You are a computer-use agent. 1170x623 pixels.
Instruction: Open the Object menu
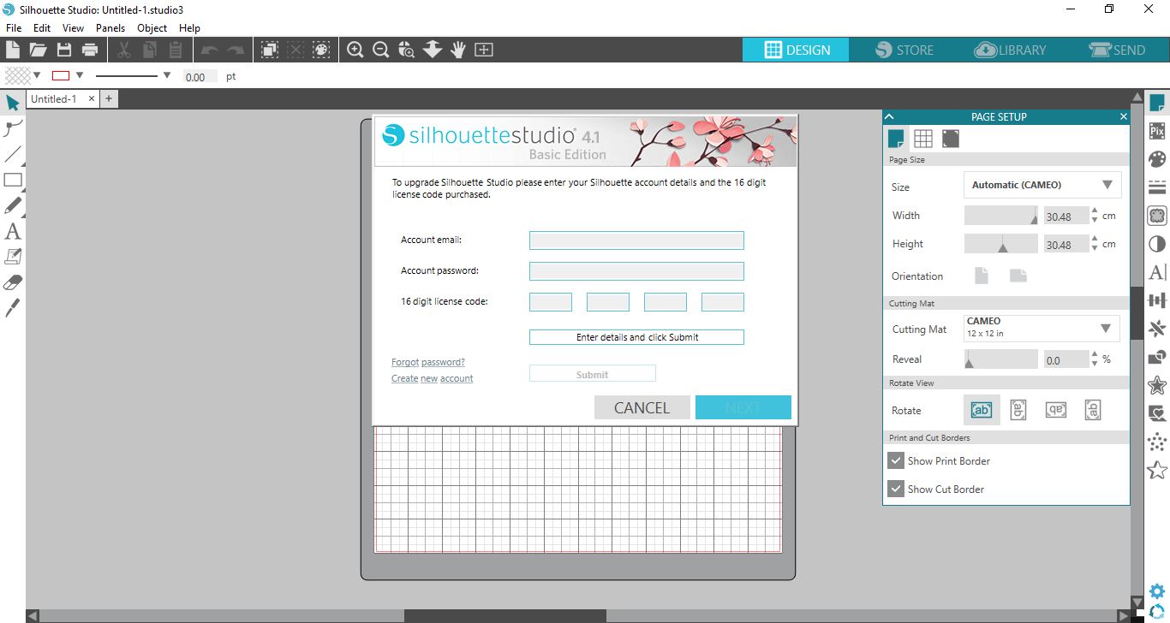pyautogui.click(x=152, y=27)
